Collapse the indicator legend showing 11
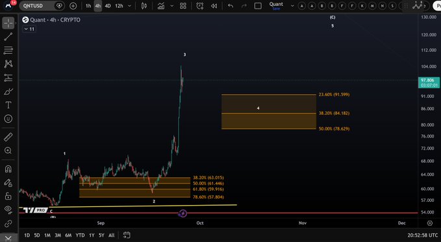441x242 pixels. (29, 29)
